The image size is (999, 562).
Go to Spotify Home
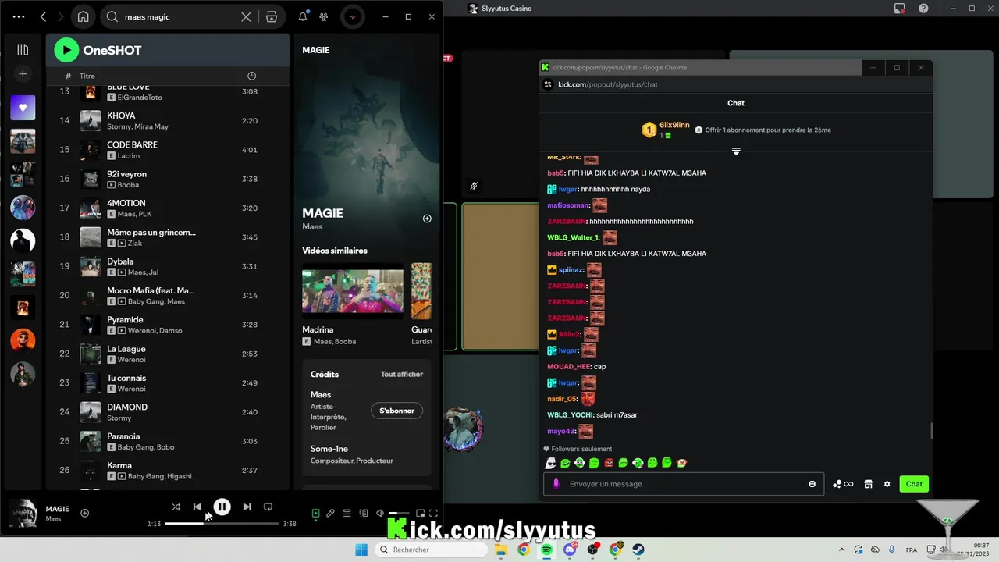84,16
